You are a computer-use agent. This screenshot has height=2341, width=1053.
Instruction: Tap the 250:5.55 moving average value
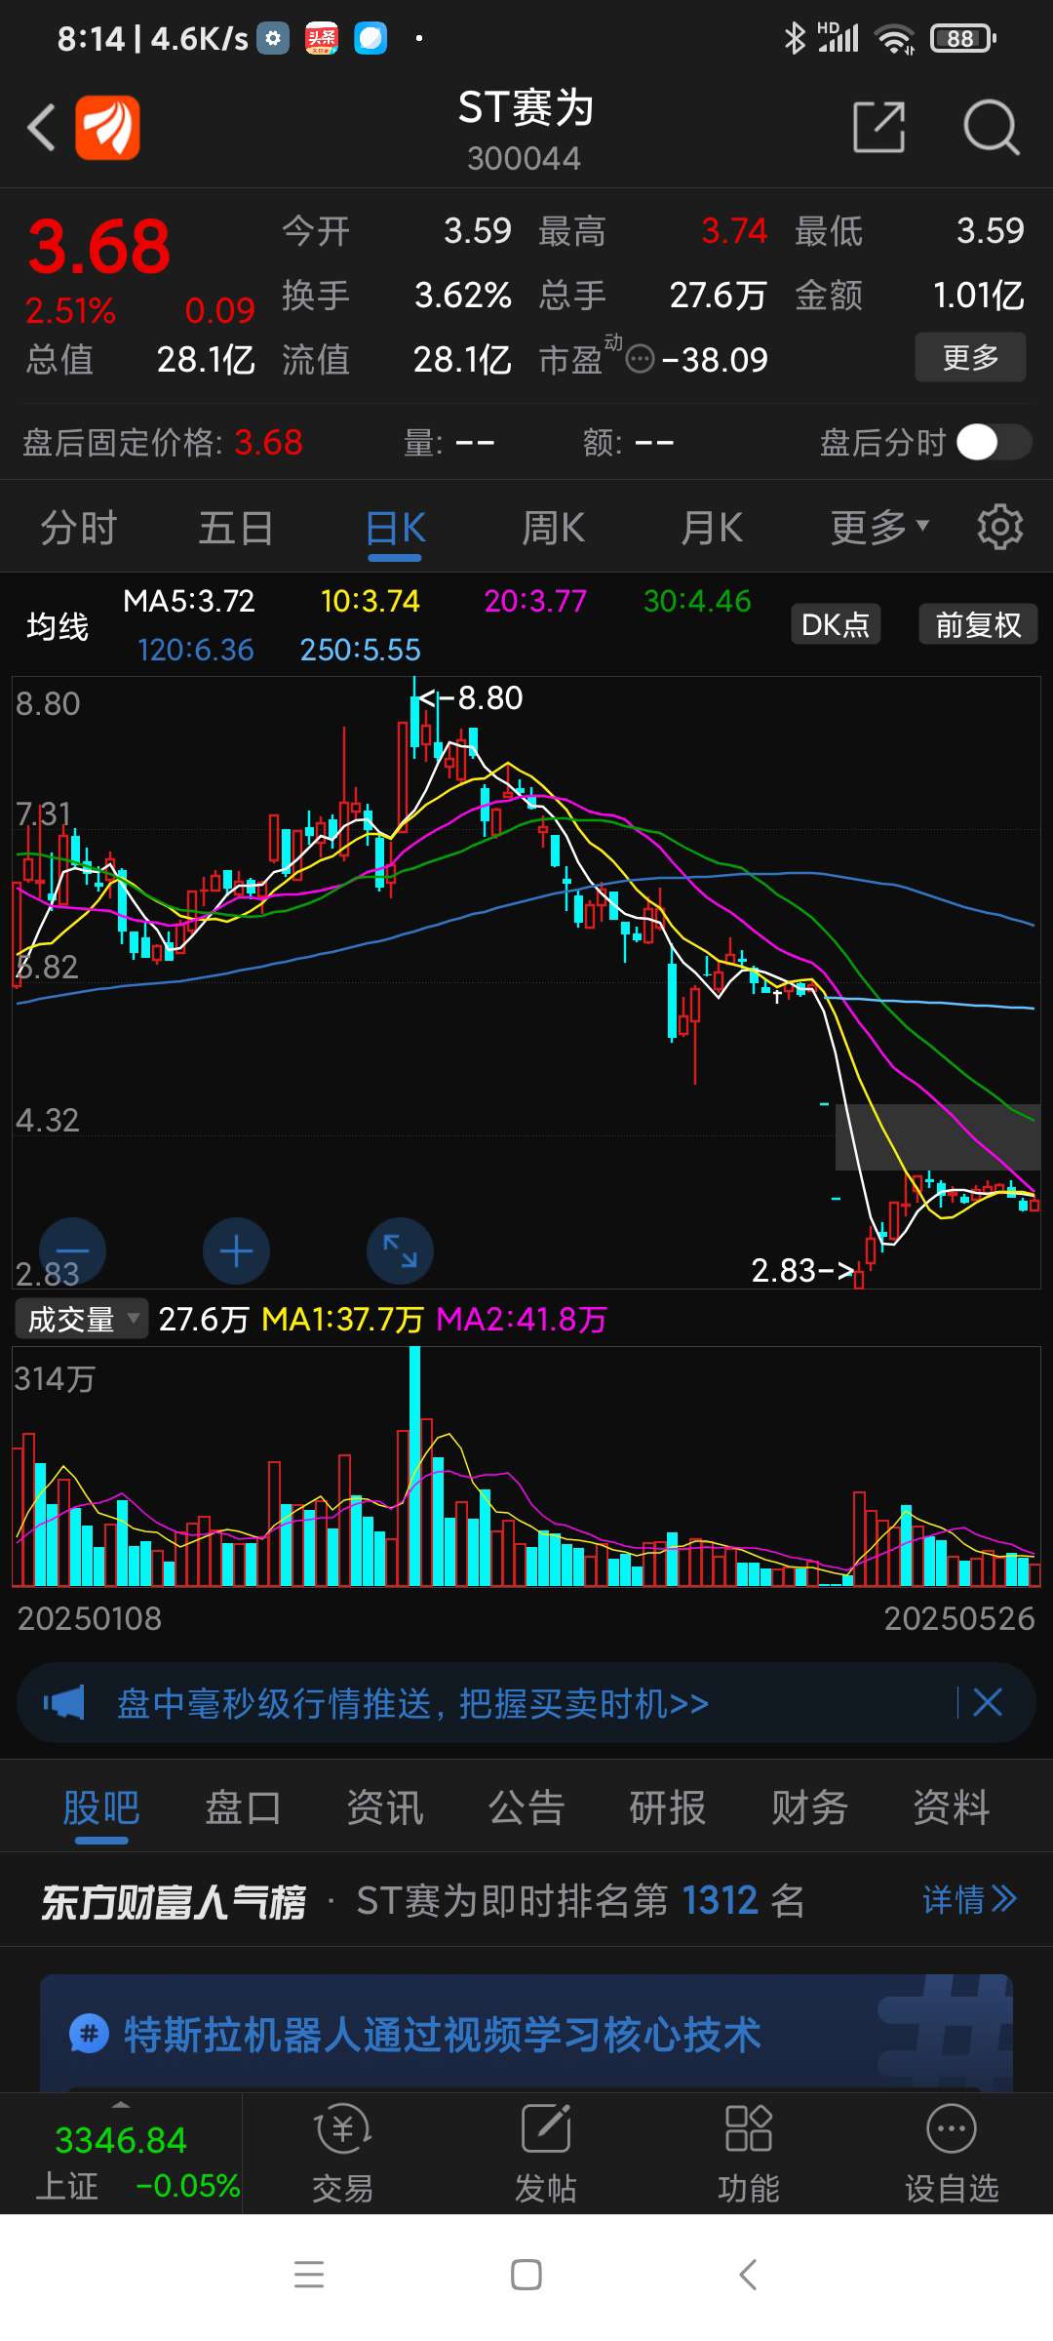[x=360, y=650]
